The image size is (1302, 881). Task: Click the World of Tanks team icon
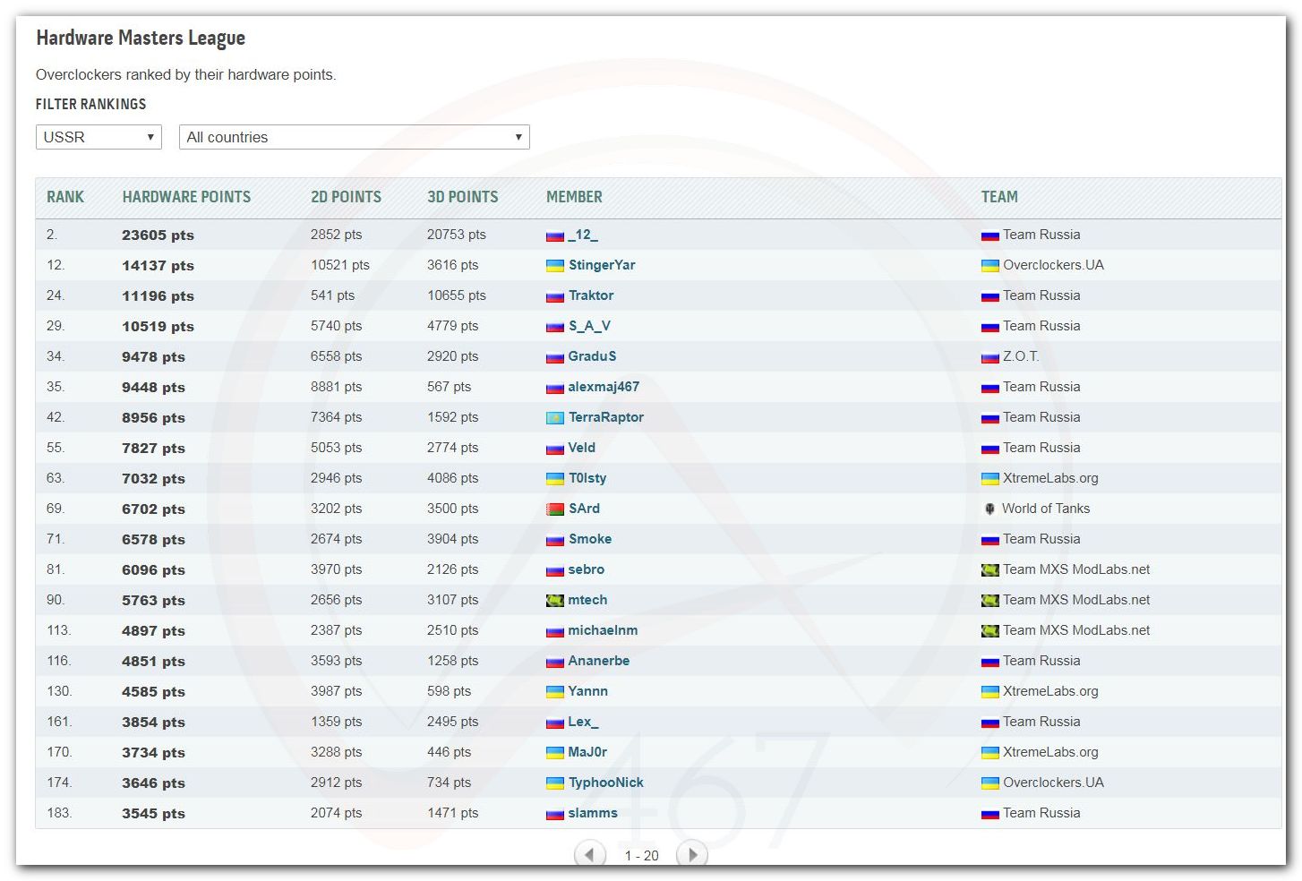(989, 509)
